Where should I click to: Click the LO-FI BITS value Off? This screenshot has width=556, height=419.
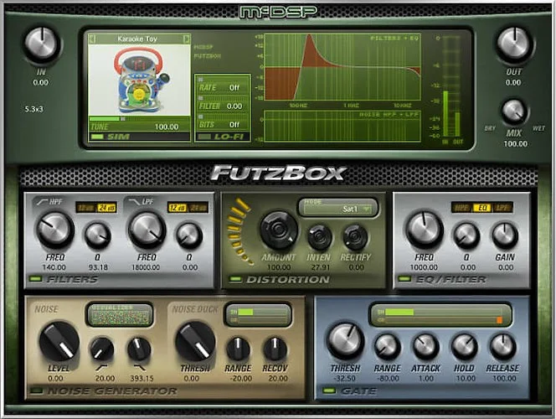coord(234,125)
